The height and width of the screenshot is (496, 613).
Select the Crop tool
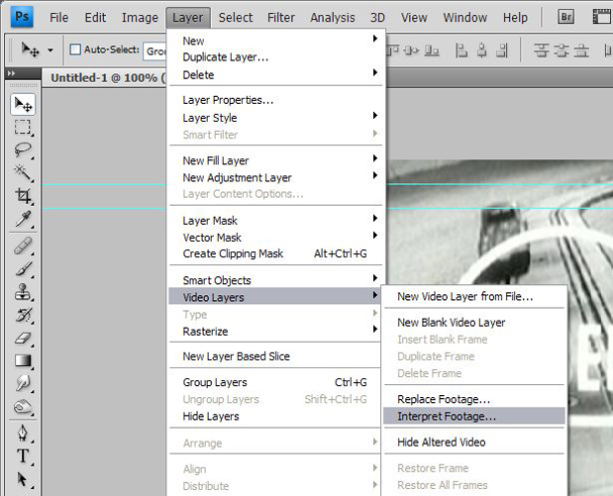point(23,195)
